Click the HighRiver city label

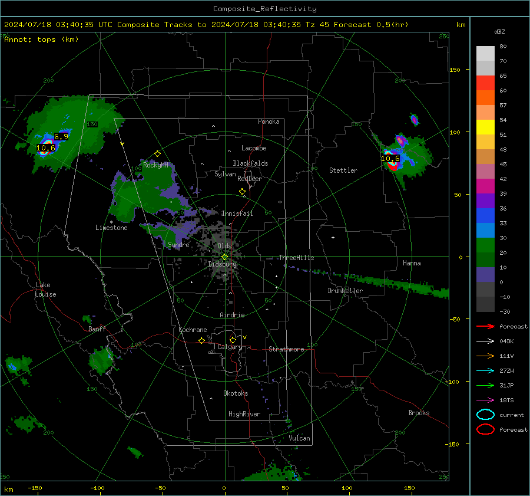tap(244, 414)
